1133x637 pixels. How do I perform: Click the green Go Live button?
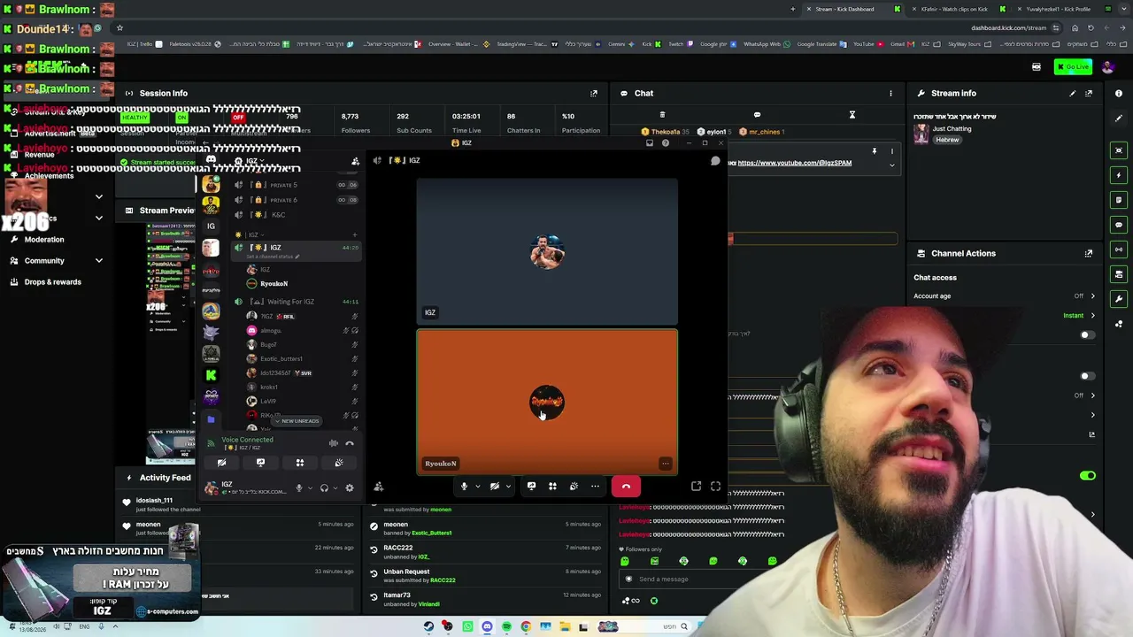coord(1073,67)
